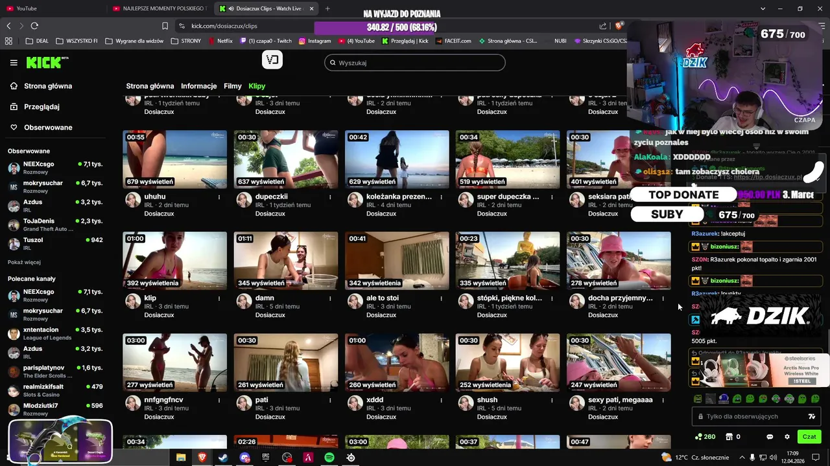830x466 pixels.
Task: Toggle the microphone icon in system tray
Action: pos(752,458)
